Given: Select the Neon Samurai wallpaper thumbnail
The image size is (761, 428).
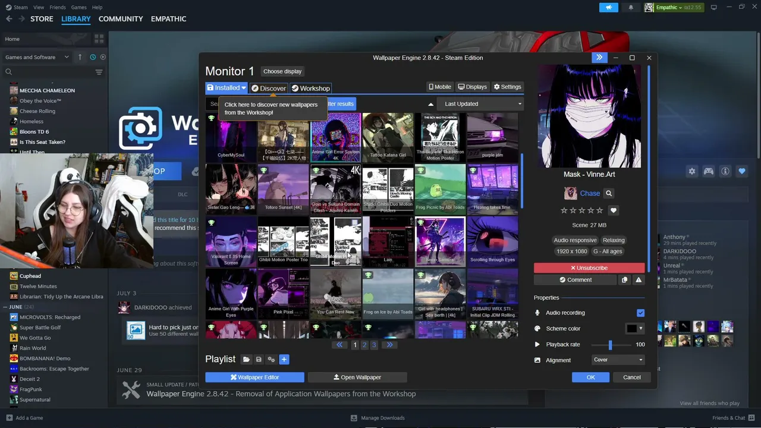Looking at the screenshot, I should pos(440,241).
